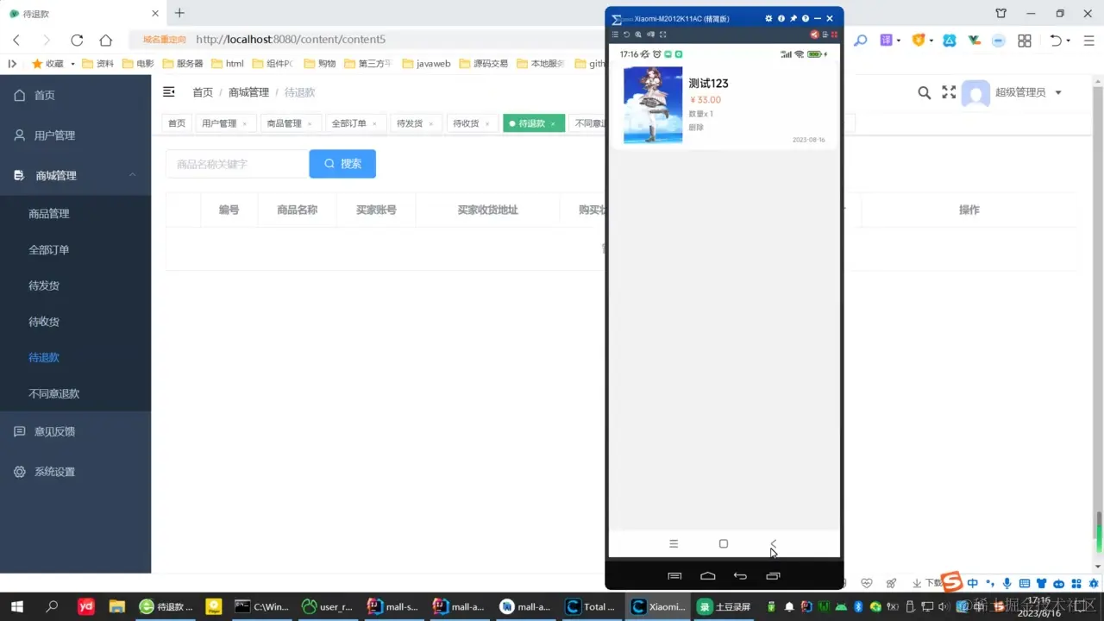
Task: Tap the phone's on-screen back chevron
Action: click(x=773, y=543)
